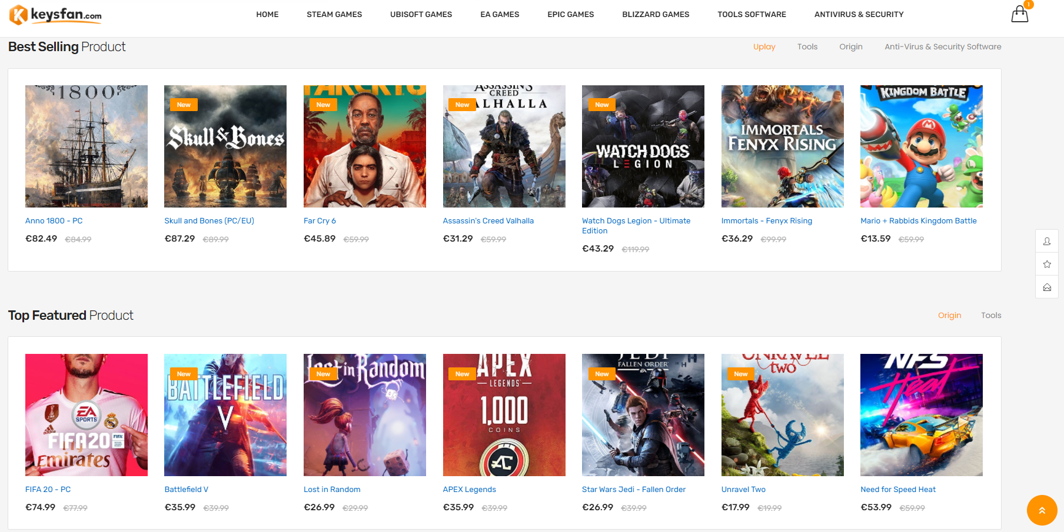This screenshot has height=532, width=1064.
Task: Click the 'Battlefield V' title link
Action: (x=187, y=490)
